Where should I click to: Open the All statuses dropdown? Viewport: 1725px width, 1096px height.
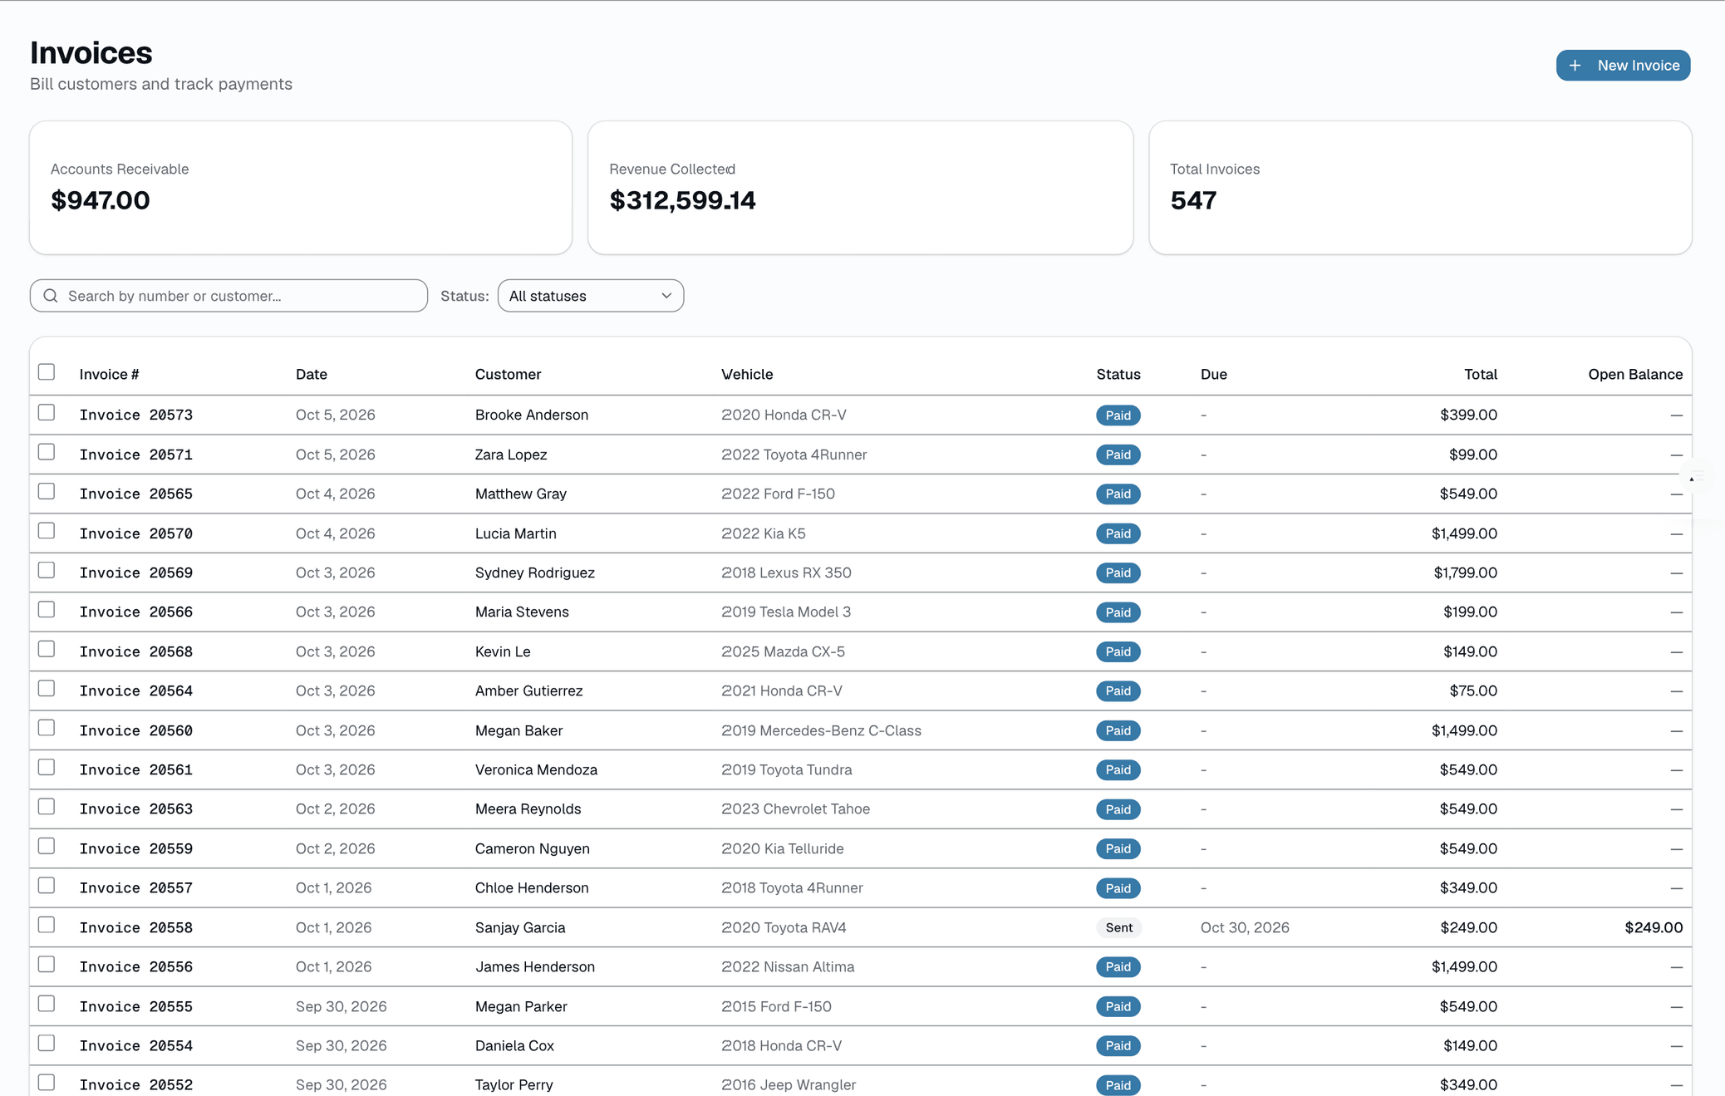pyautogui.click(x=590, y=296)
